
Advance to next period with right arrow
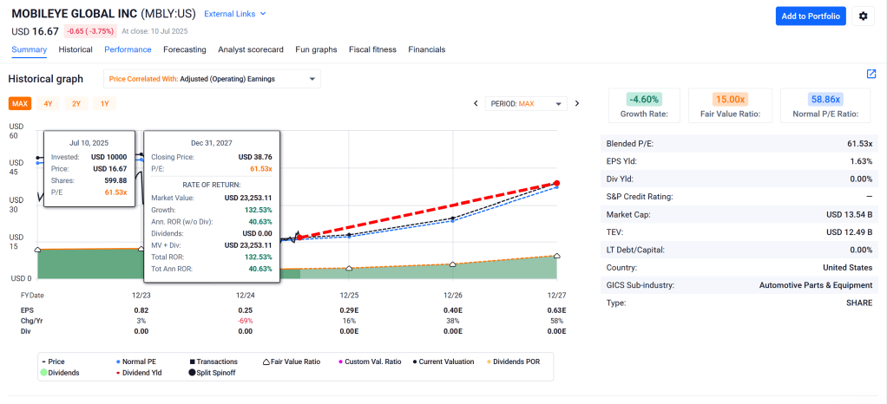point(577,104)
